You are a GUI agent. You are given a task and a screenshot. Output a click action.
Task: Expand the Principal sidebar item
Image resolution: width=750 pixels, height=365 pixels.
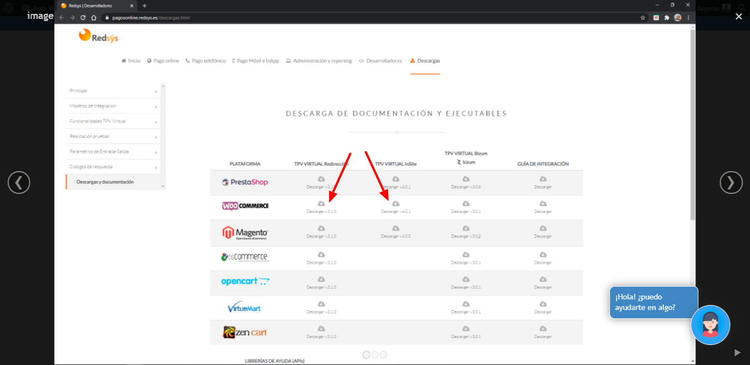tap(113, 91)
